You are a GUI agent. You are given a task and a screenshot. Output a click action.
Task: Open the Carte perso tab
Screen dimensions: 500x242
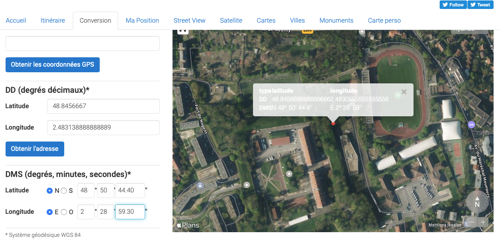point(384,21)
